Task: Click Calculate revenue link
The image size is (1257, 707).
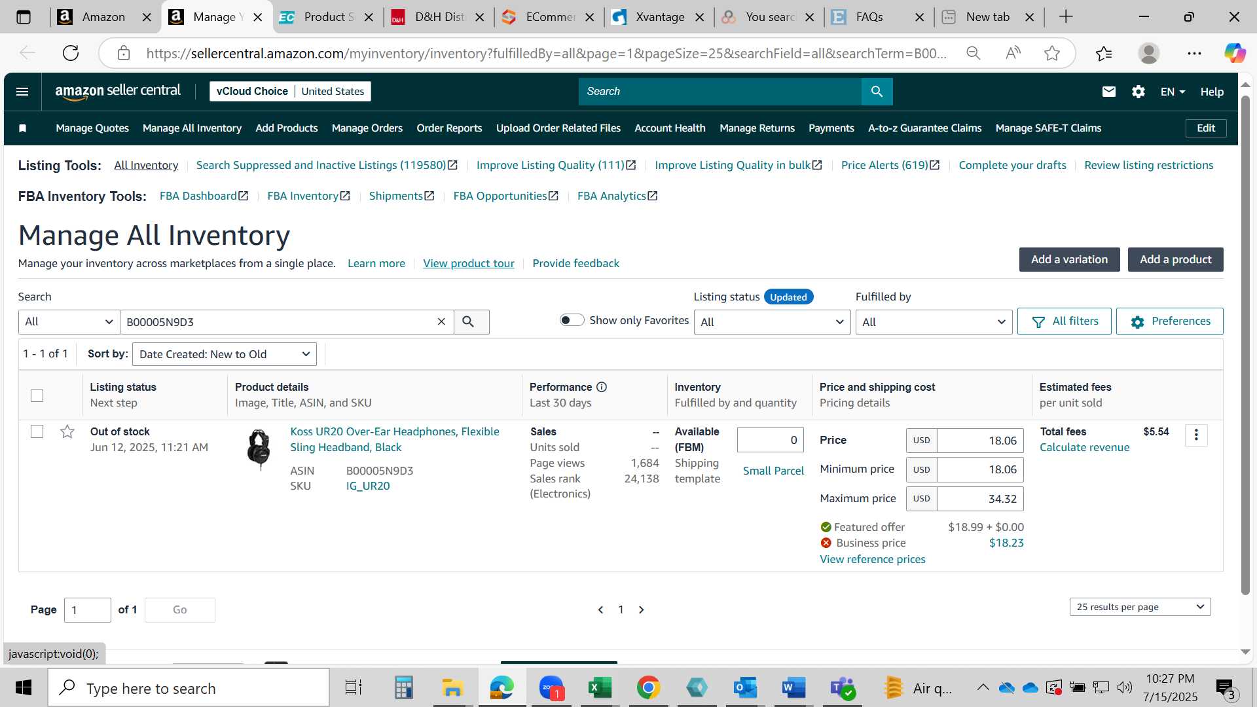Action: click(1084, 447)
